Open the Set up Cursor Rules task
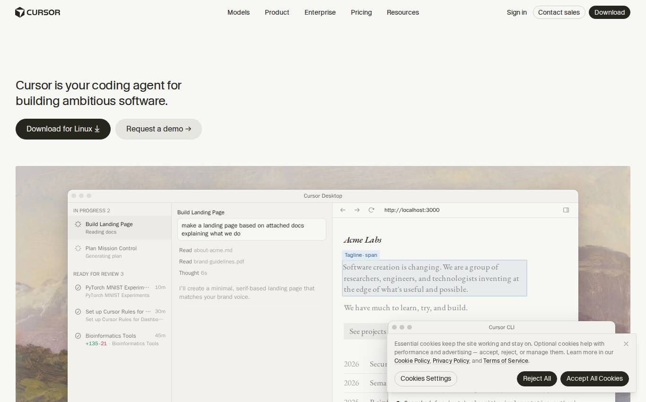The width and height of the screenshot is (646, 402). pos(119,315)
